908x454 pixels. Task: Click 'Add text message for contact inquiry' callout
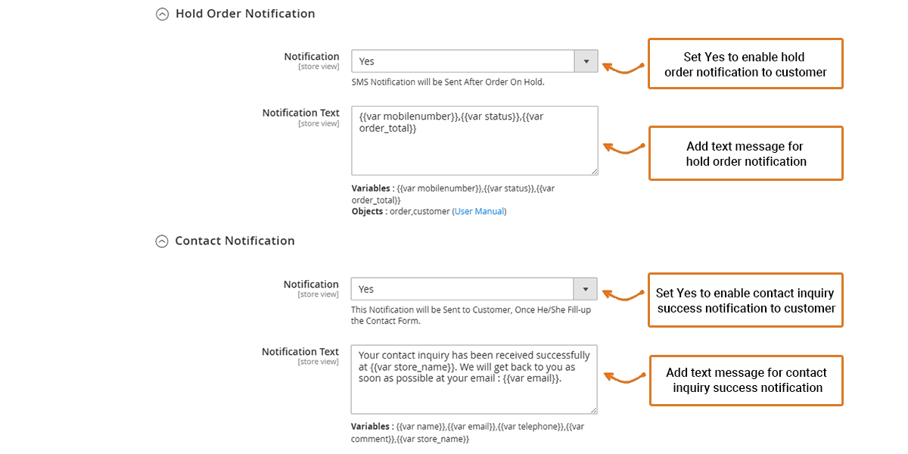pos(745,380)
